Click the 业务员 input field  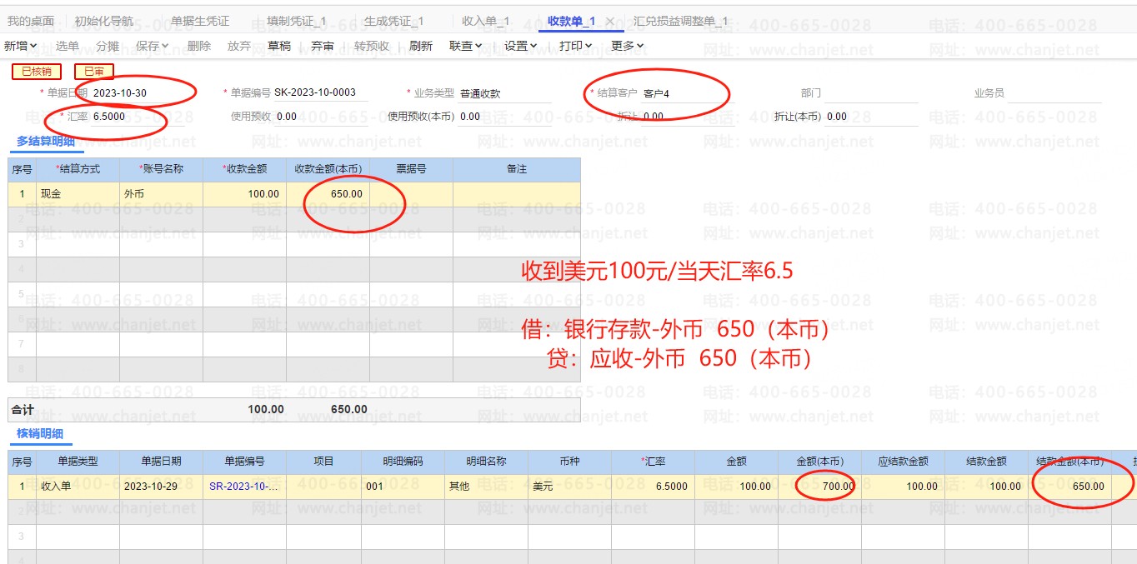pos(1054,93)
